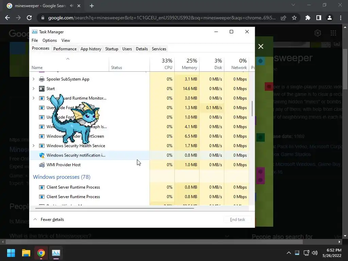The image size is (348, 261).
Task: Mute the minesweeper tab audio icon
Action: pyautogui.click(x=71, y=6)
